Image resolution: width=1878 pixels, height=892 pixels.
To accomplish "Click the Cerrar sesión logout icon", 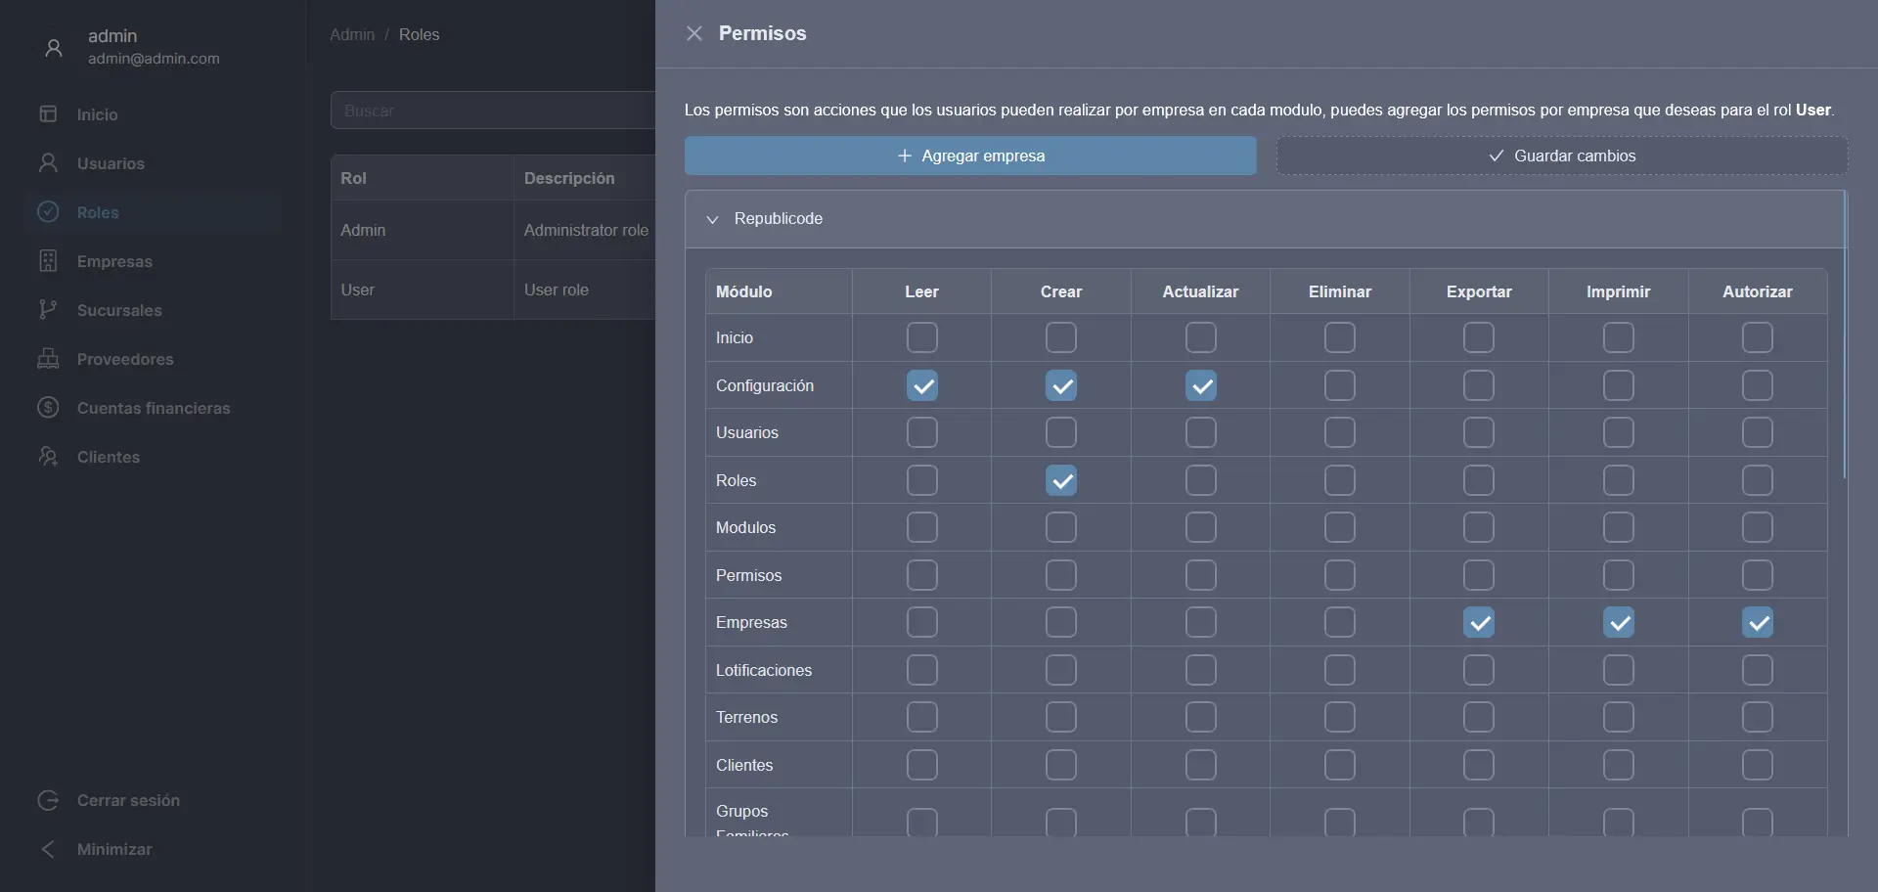I will tap(48, 800).
